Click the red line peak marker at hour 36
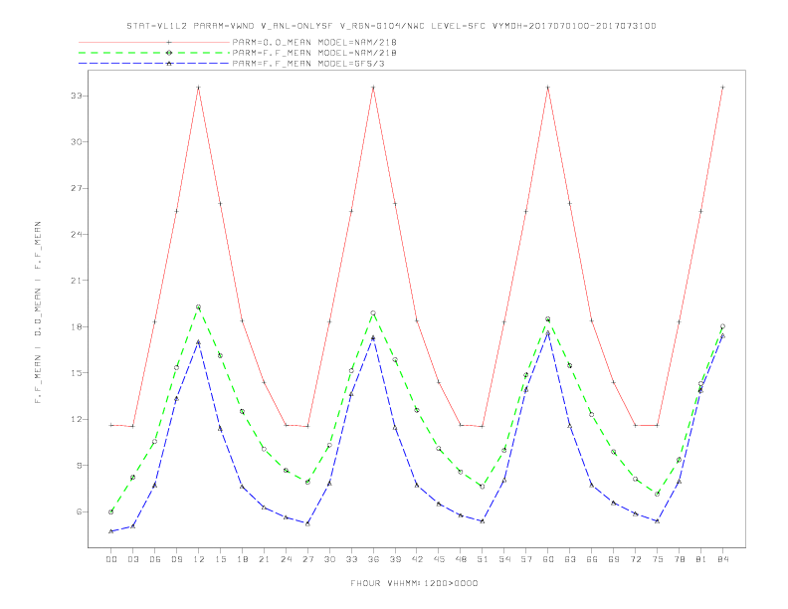The image size is (788, 609). (373, 88)
